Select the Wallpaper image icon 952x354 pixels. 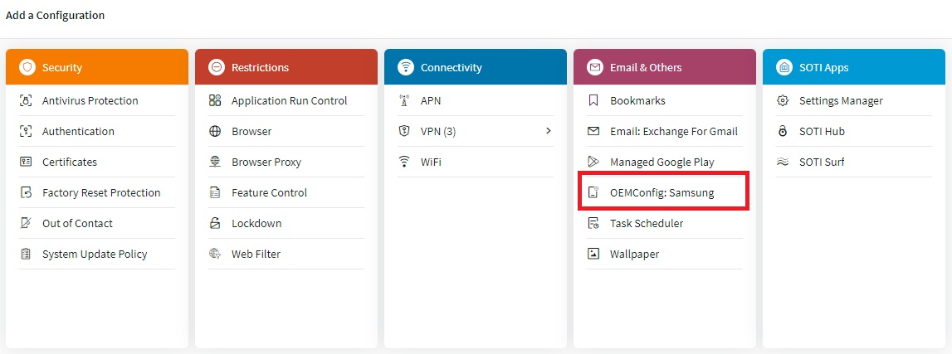pyautogui.click(x=593, y=254)
